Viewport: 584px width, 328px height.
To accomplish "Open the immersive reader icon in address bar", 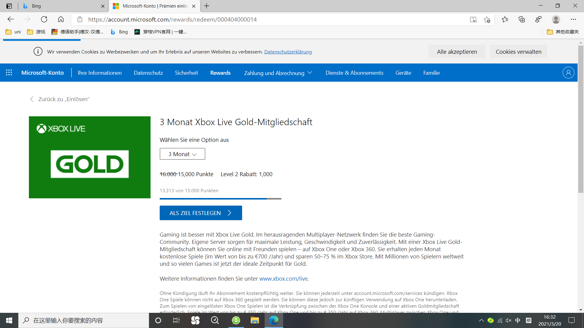I will tap(473, 19).
